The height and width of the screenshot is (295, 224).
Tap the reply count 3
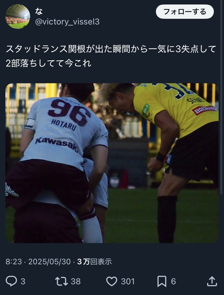click(23, 282)
